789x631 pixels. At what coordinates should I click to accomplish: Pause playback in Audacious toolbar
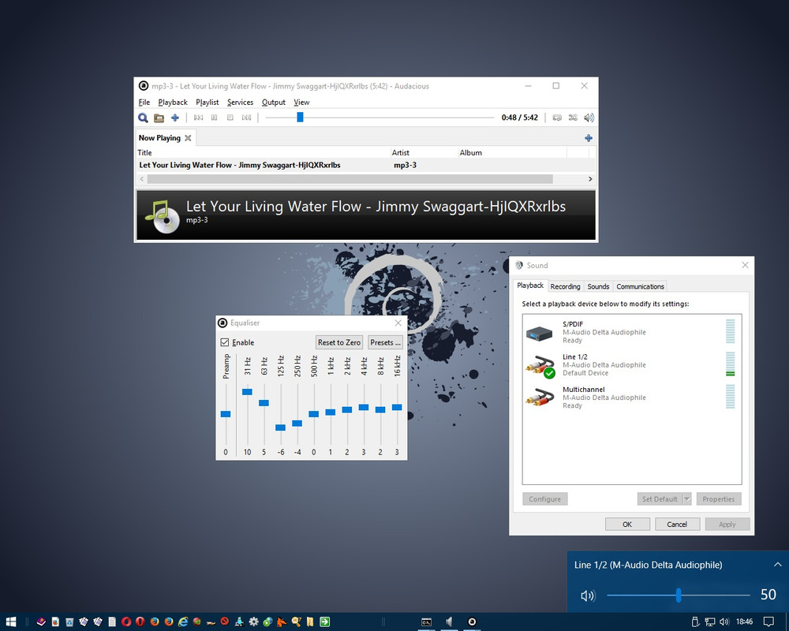pyautogui.click(x=215, y=118)
